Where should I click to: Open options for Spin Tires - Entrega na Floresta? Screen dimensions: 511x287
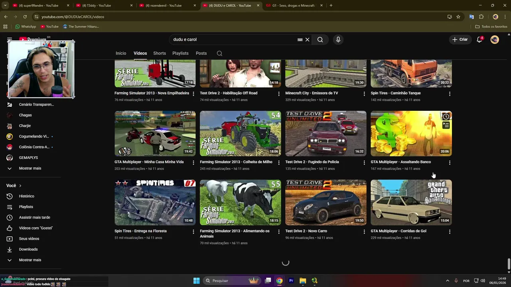[194, 232]
